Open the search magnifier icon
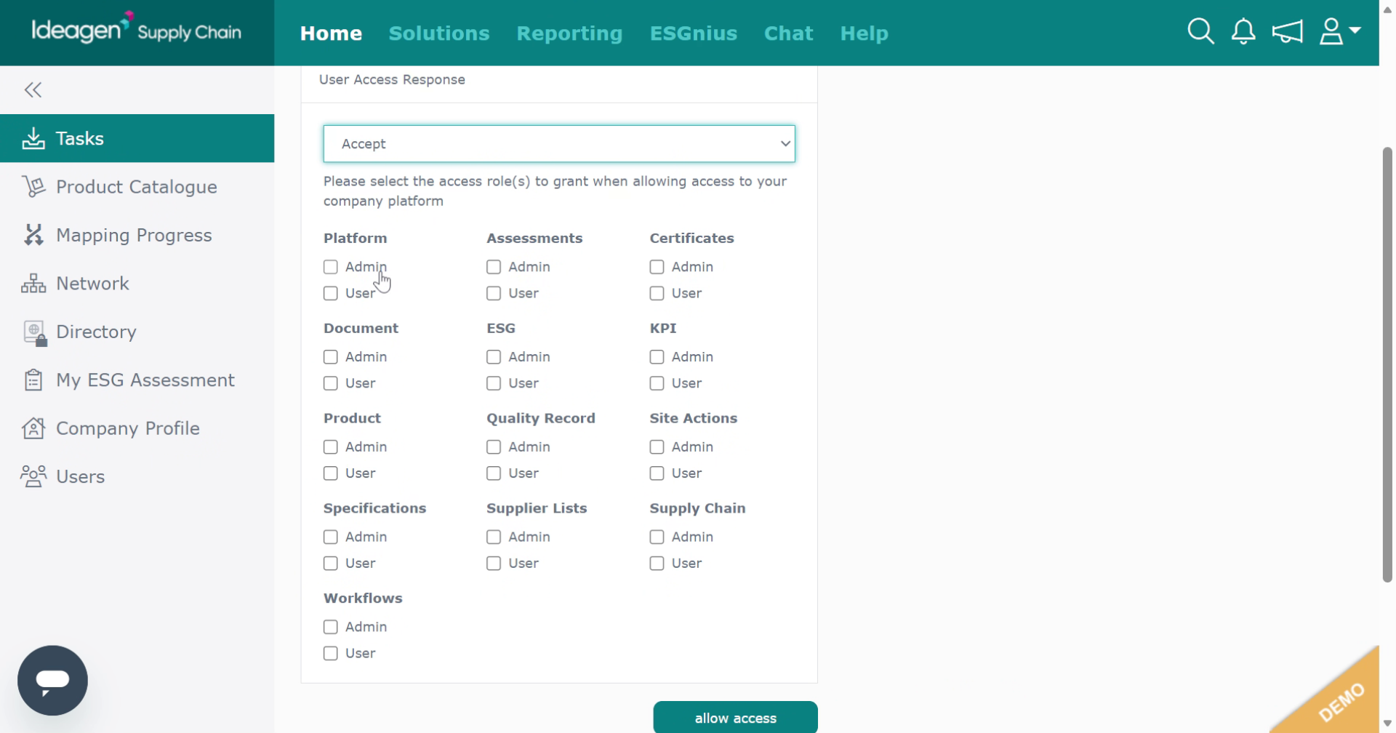 click(1200, 31)
